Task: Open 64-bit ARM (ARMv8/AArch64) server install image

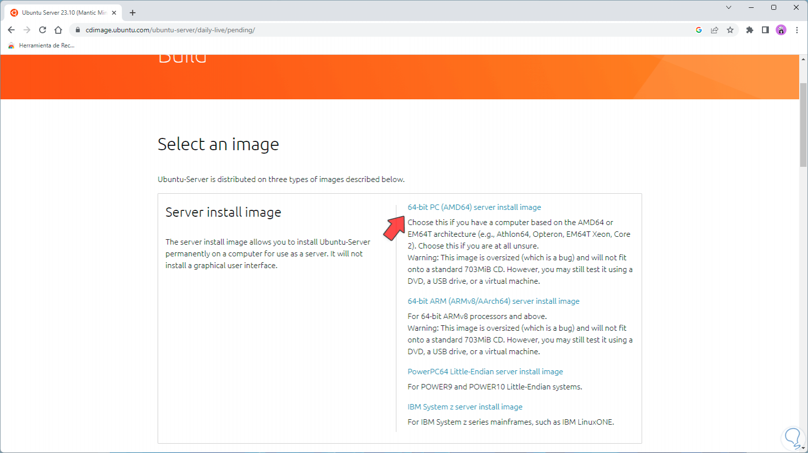Action: [494, 301]
